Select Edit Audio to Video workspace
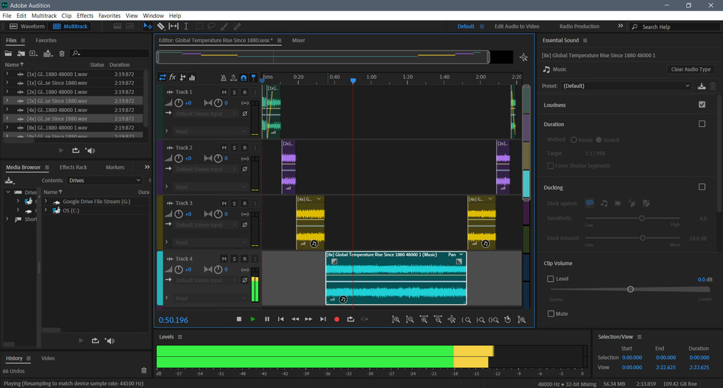Image resolution: width=723 pixels, height=388 pixels. pos(517,26)
